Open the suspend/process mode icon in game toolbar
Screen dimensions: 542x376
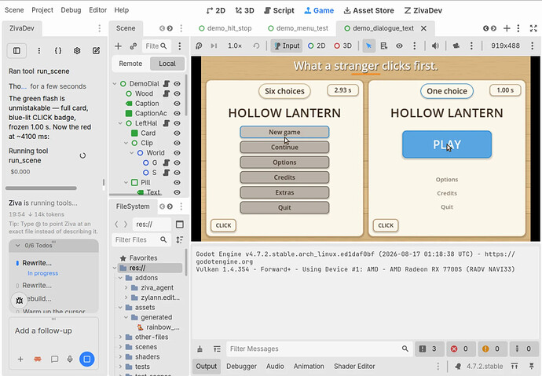[x=199, y=46]
